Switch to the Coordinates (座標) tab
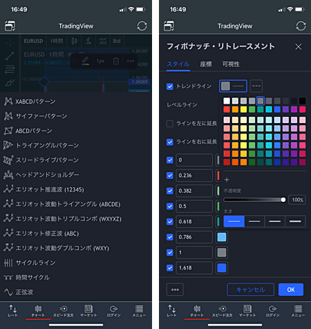The height and width of the screenshot is (329, 311). pyautogui.click(x=206, y=64)
